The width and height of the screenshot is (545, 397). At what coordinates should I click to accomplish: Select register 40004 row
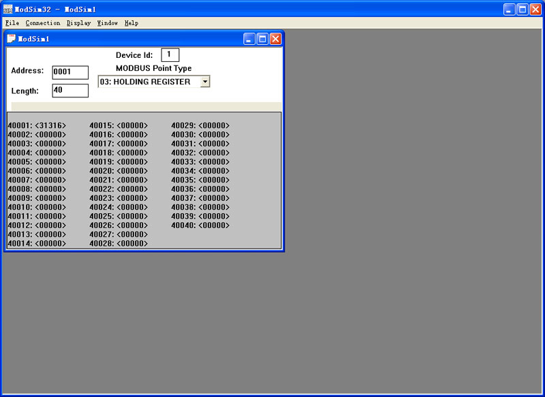(37, 153)
